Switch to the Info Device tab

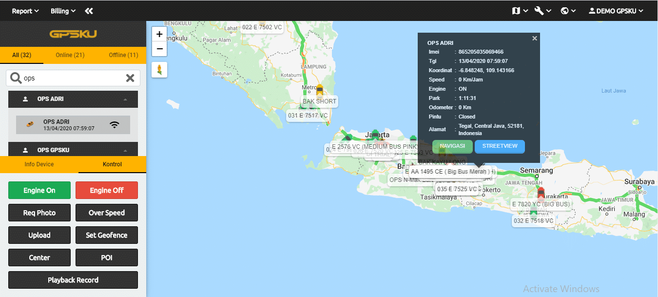pyautogui.click(x=39, y=164)
